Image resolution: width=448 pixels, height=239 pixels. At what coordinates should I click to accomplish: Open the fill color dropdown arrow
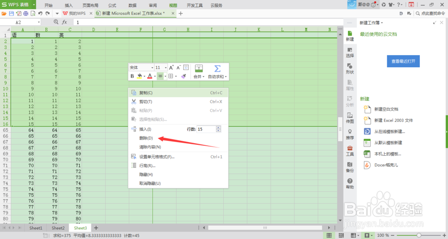[144, 76]
